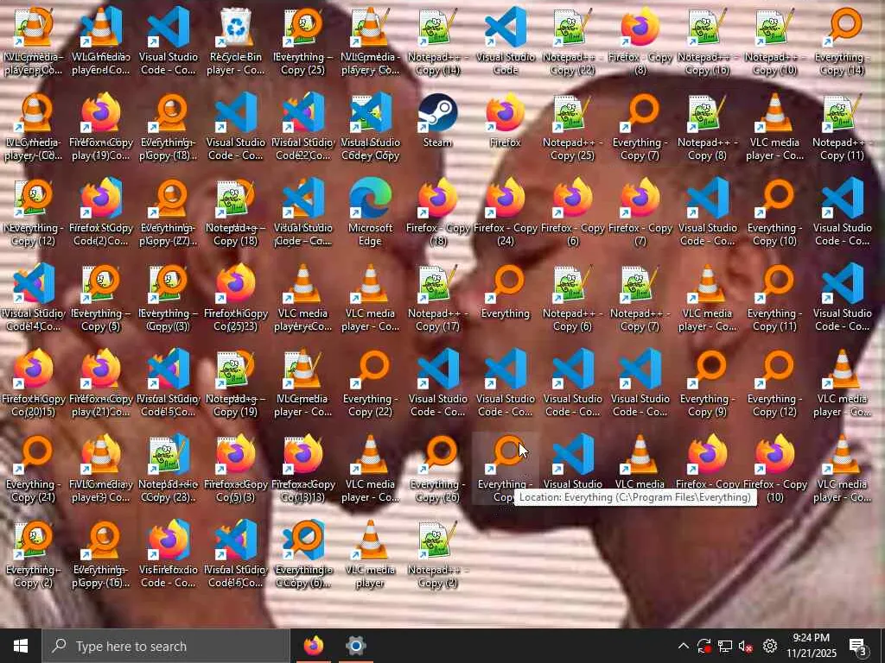The width and height of the screenshot is (885, 663).
Task: Select Firefox - Copy (8) shortcut
Action: click(x=640, y=42)
